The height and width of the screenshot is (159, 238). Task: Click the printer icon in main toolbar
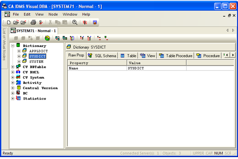click(33, 22)
